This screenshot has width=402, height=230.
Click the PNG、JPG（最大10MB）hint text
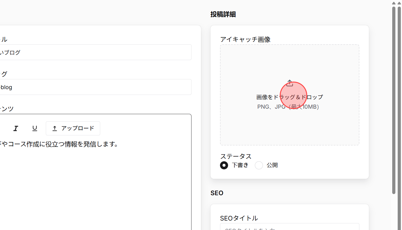(x=288, y=107)
